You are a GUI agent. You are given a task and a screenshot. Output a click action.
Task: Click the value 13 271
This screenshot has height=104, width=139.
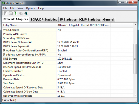(x=61, y=96)
